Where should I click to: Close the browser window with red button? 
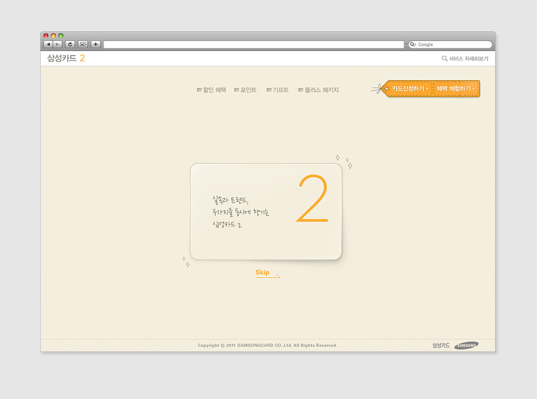pos(46,36)
